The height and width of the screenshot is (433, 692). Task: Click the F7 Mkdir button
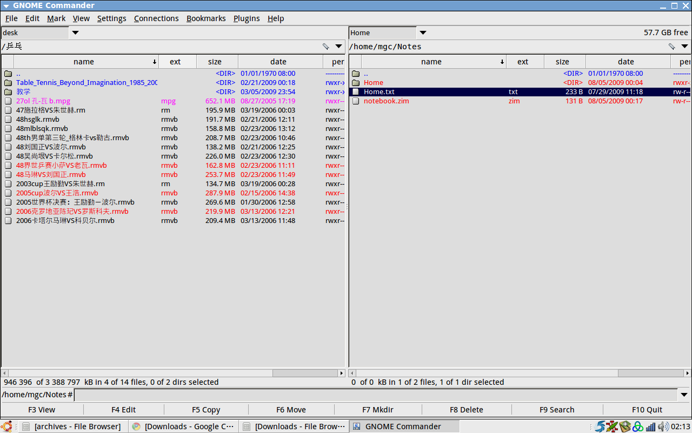[x=378, y=410]
